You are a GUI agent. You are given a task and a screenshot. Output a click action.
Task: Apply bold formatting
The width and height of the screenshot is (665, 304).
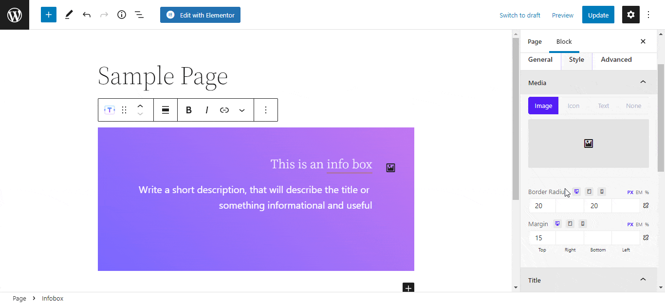click(x=189, y=110)
